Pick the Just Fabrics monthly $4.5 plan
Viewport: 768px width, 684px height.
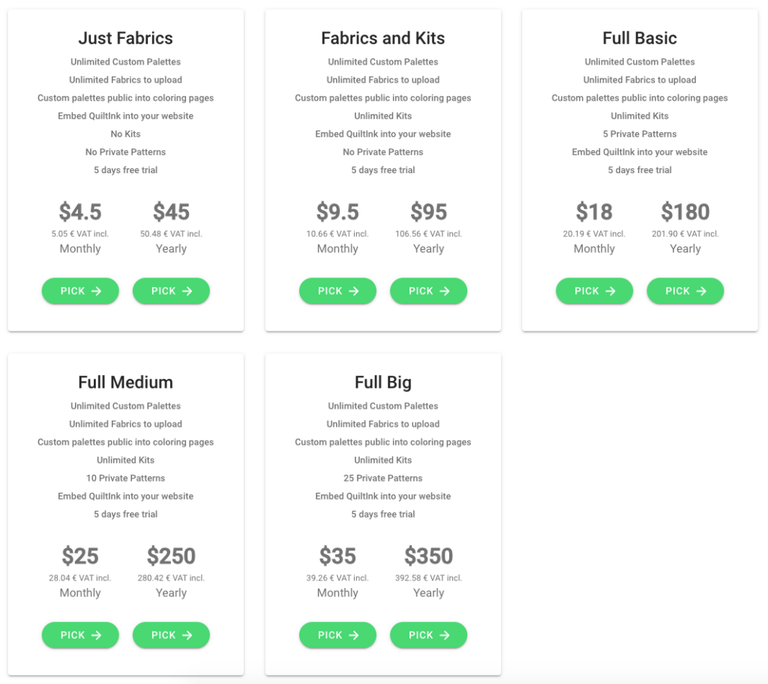tap(80, 291)
